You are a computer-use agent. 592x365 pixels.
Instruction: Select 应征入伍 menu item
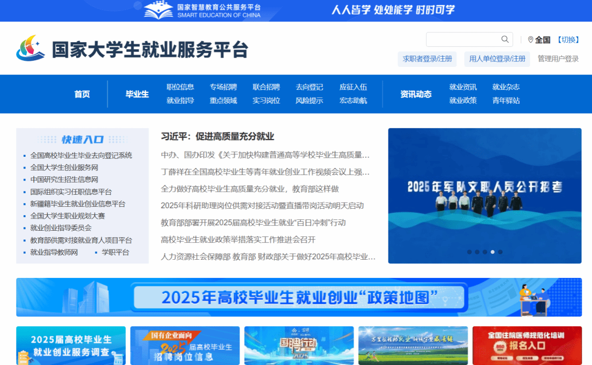tap(353, 87)
